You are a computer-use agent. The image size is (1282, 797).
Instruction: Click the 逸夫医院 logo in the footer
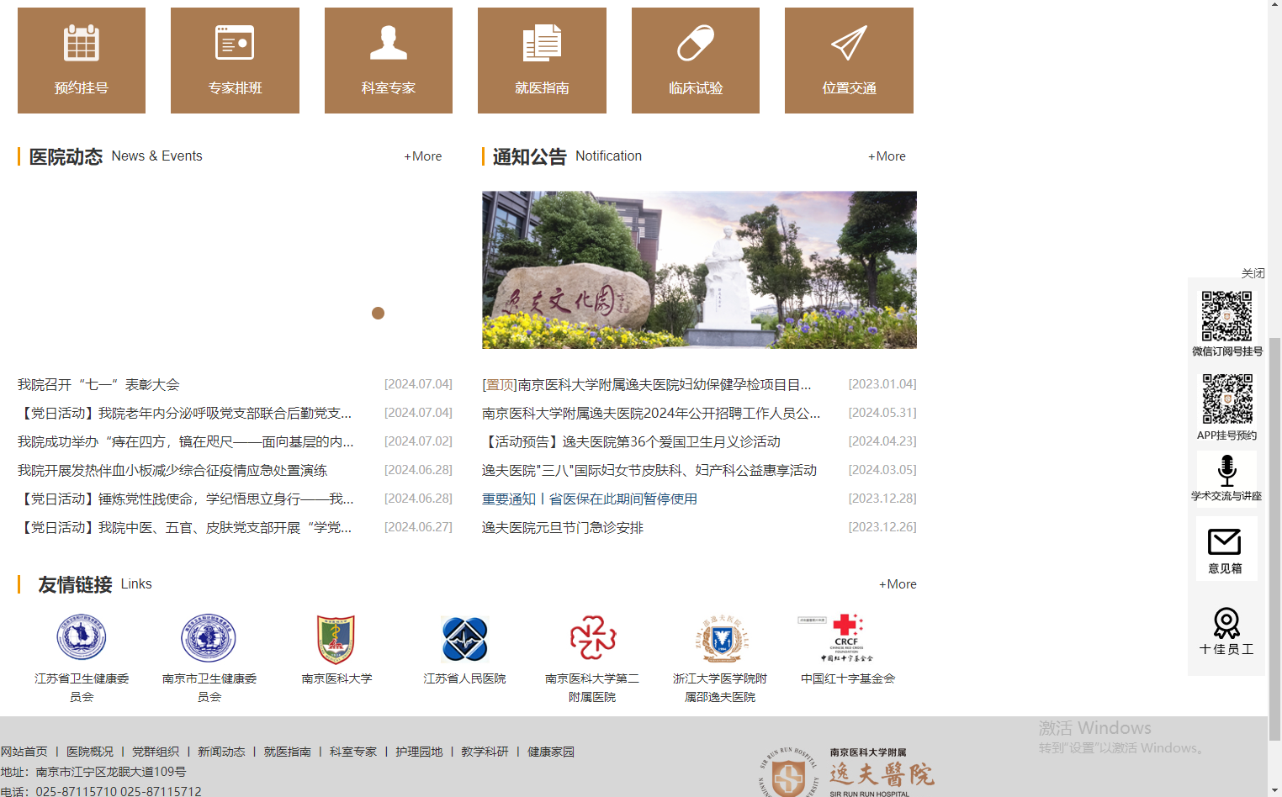848,771
